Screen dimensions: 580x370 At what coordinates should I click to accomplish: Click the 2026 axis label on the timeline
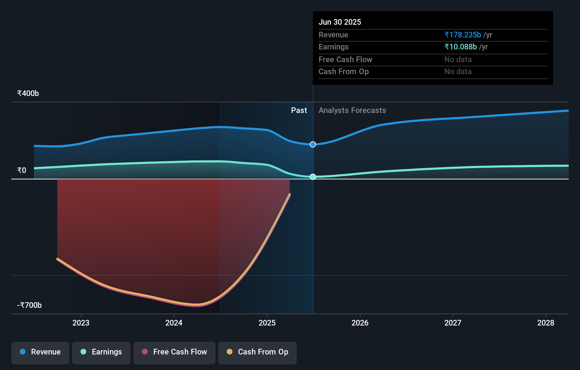[360, 323]
